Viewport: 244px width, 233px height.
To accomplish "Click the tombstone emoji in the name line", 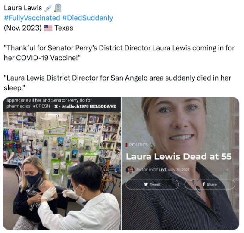I will coord(58,8).
